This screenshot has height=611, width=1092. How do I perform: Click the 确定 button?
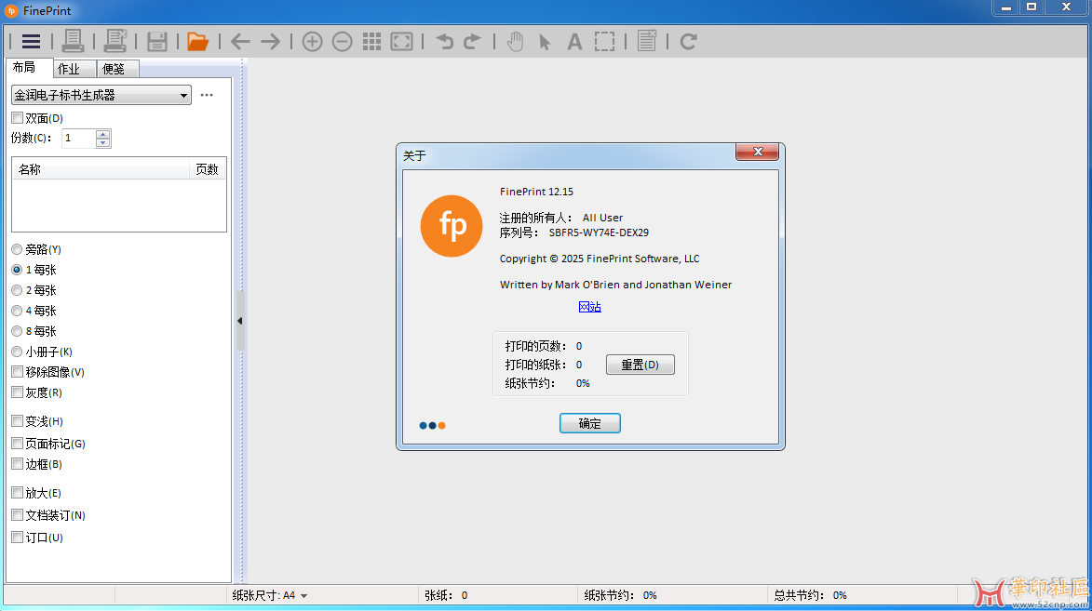(590, 423)
